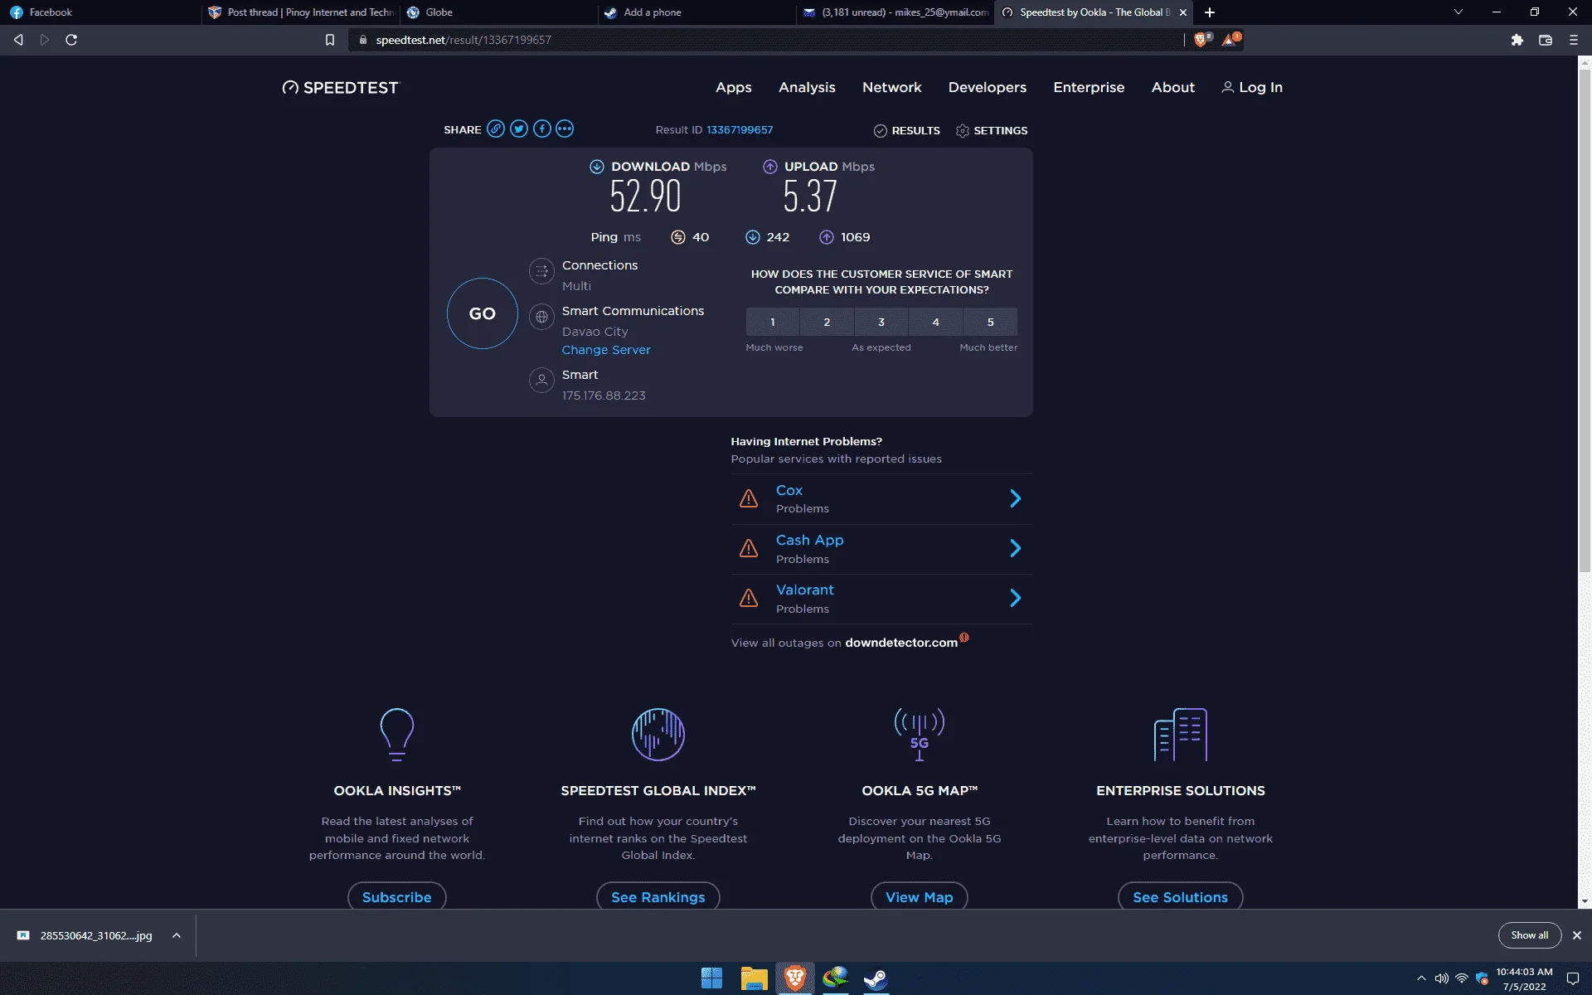Open volume control in system tray
This screenshot has height=995, width=1592.
[x=1442, y=978]
